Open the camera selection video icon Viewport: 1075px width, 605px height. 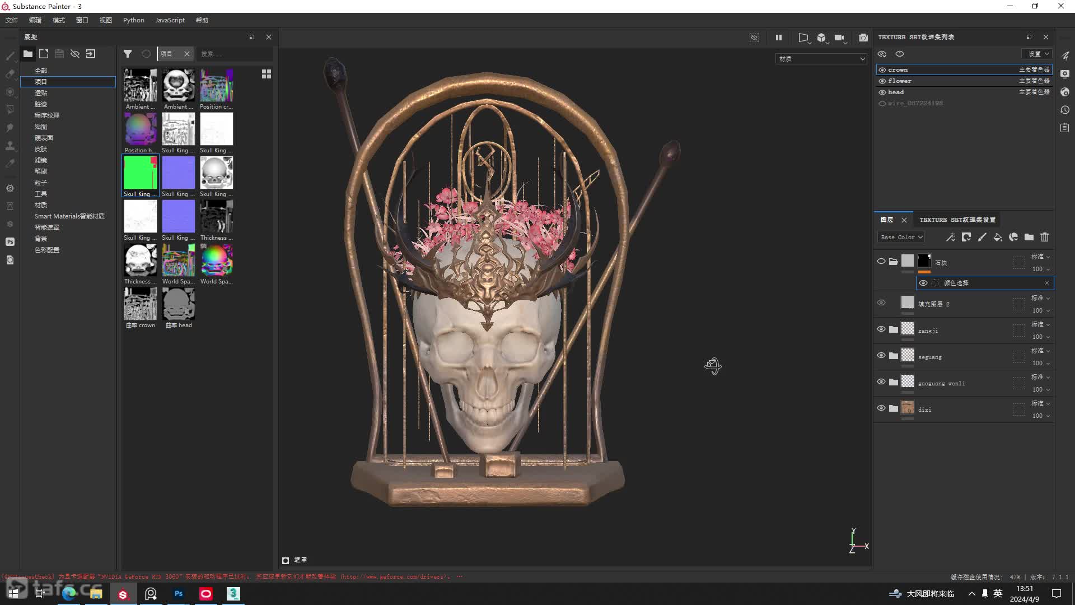click(x=840, y=38)
